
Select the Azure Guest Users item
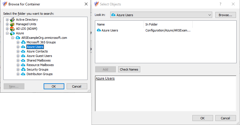click(39, 56)
